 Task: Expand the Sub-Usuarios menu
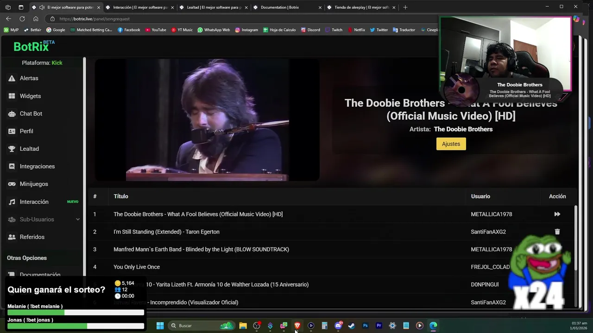click(44, 219)
